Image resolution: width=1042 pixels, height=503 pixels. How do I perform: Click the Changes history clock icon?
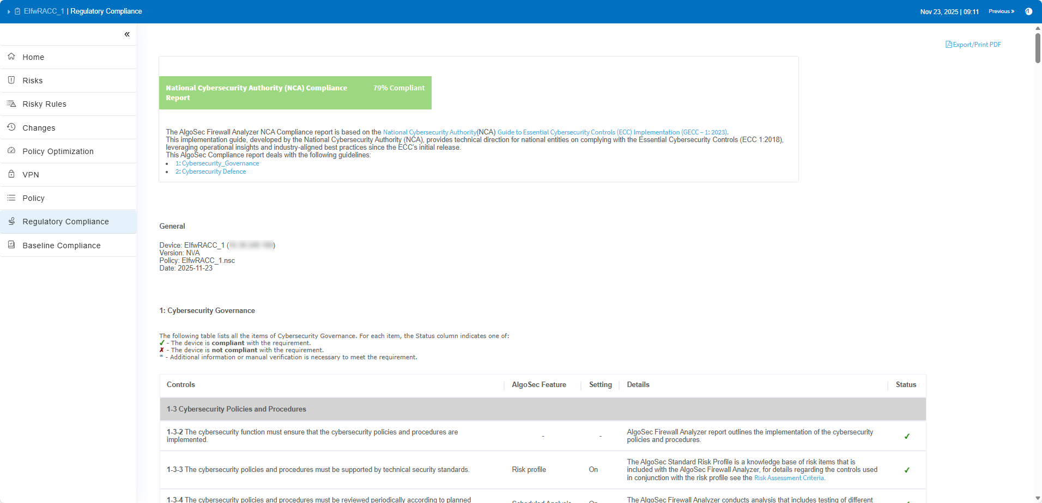pos(11,127)
